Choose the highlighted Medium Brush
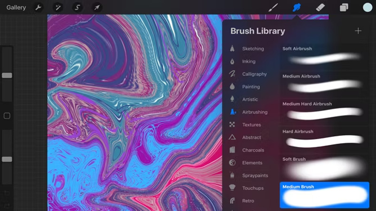The image size is (376, 211). (x=324, y=195)
